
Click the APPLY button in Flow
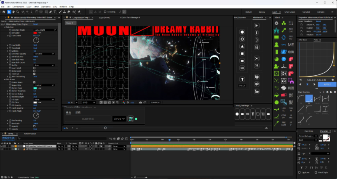(327, 84)
